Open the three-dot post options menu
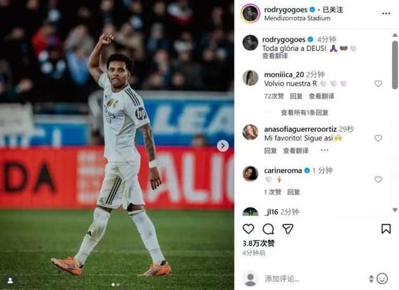399x290 pixels. [x=386, y=14]
